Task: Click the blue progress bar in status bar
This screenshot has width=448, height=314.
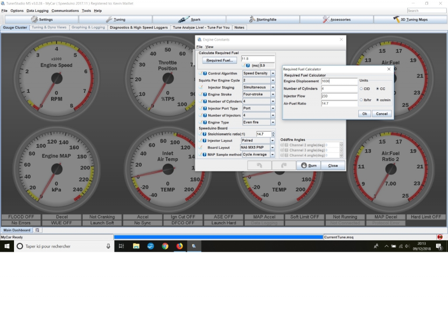Action: click(218, 237)
